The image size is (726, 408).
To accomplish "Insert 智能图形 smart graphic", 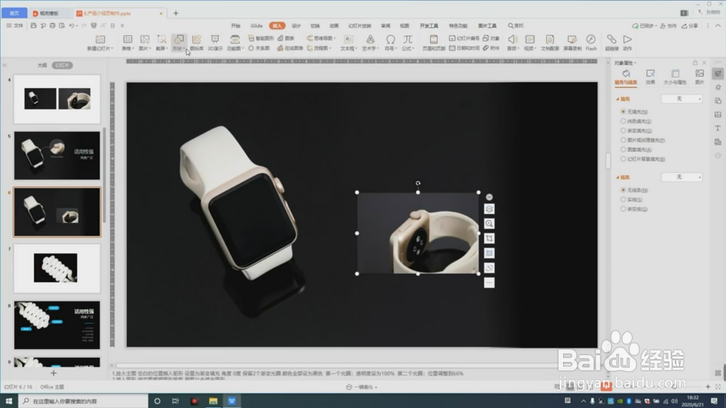I will click(261, 39).
